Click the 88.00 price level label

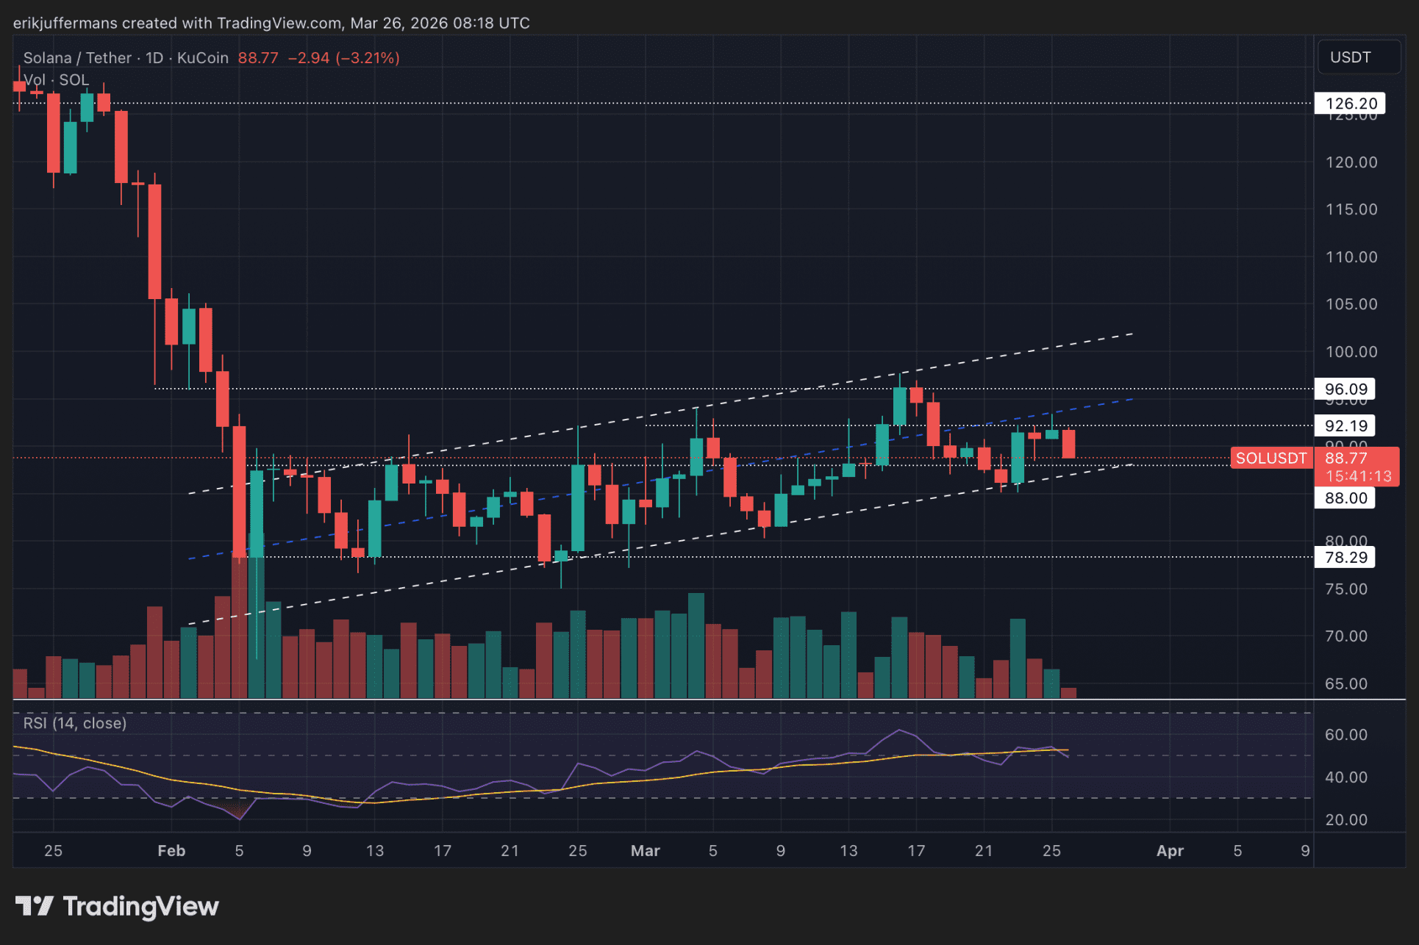click(x=1345, y=498)
